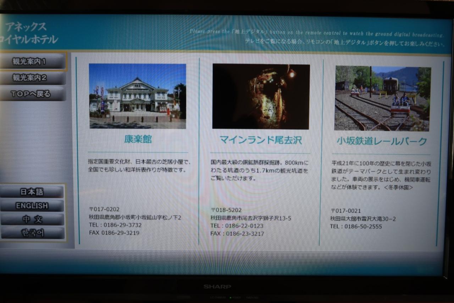Click the address 秋田県鹿角郡小坂町小坂鉱山字松ノ下2
This screenshot has width=454, height=303.
[135, 217]
